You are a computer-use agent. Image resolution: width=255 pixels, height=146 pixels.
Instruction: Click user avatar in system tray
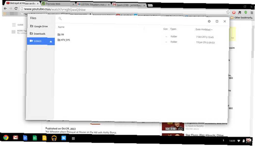tap(248, 140)
